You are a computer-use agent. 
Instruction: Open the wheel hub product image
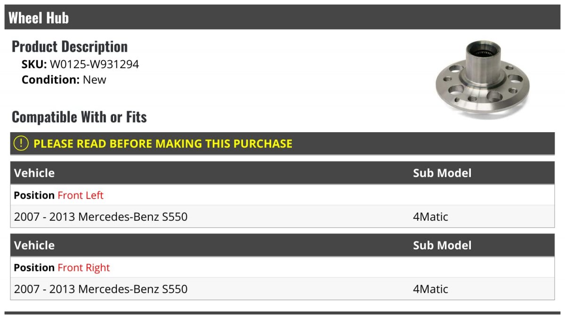click(482, 78)
